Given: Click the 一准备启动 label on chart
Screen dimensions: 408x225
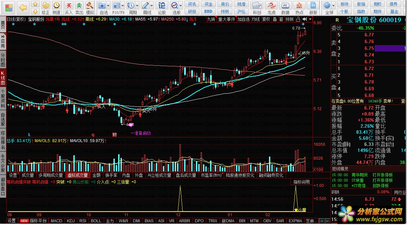Looking at the screenshot, I should [140, 133].
